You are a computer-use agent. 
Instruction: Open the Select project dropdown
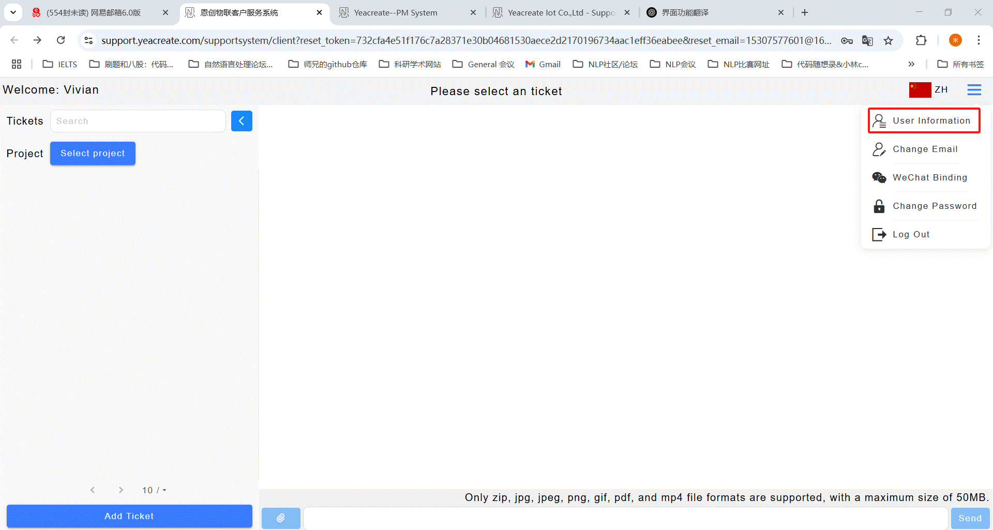point(93,154)
